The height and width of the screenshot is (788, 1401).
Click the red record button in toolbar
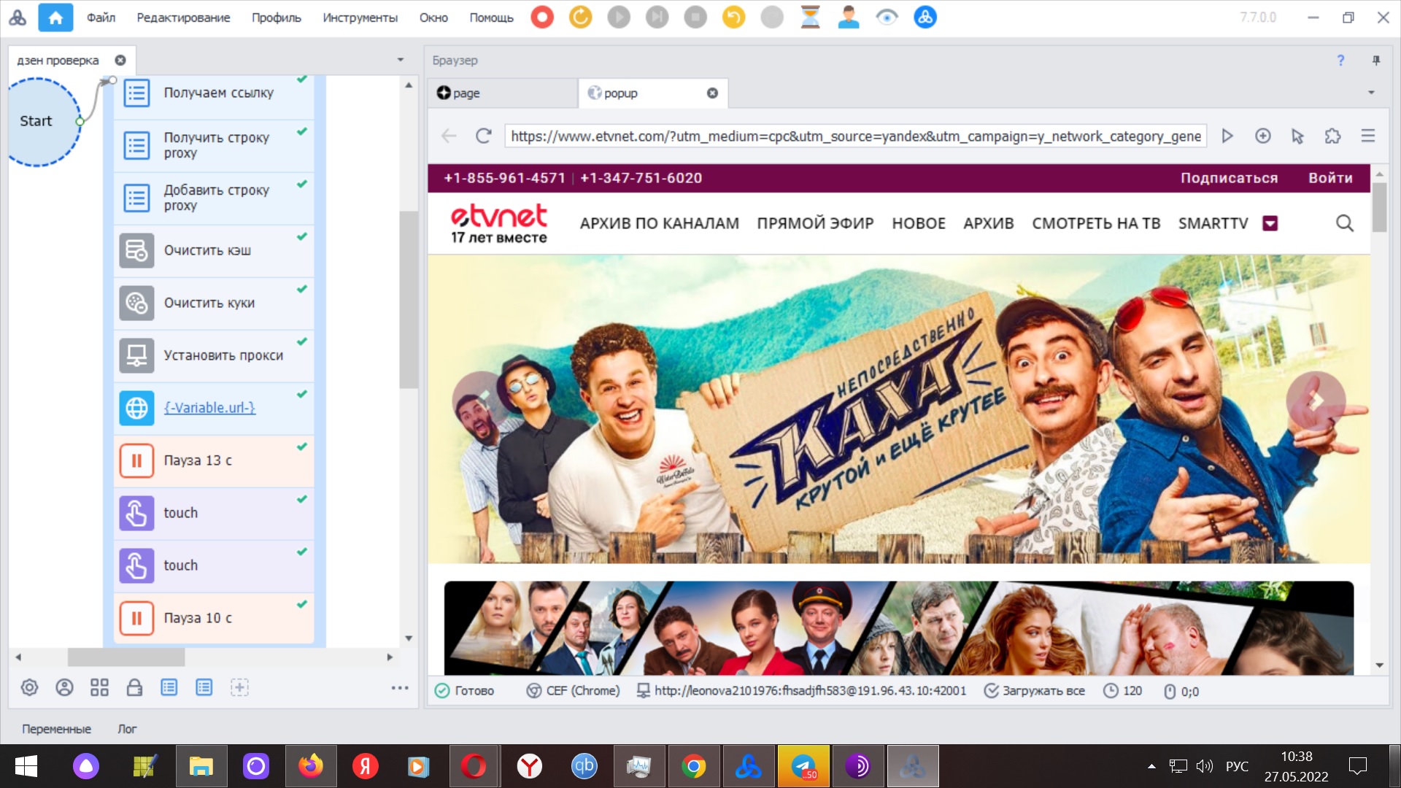[x=542, y=17]
